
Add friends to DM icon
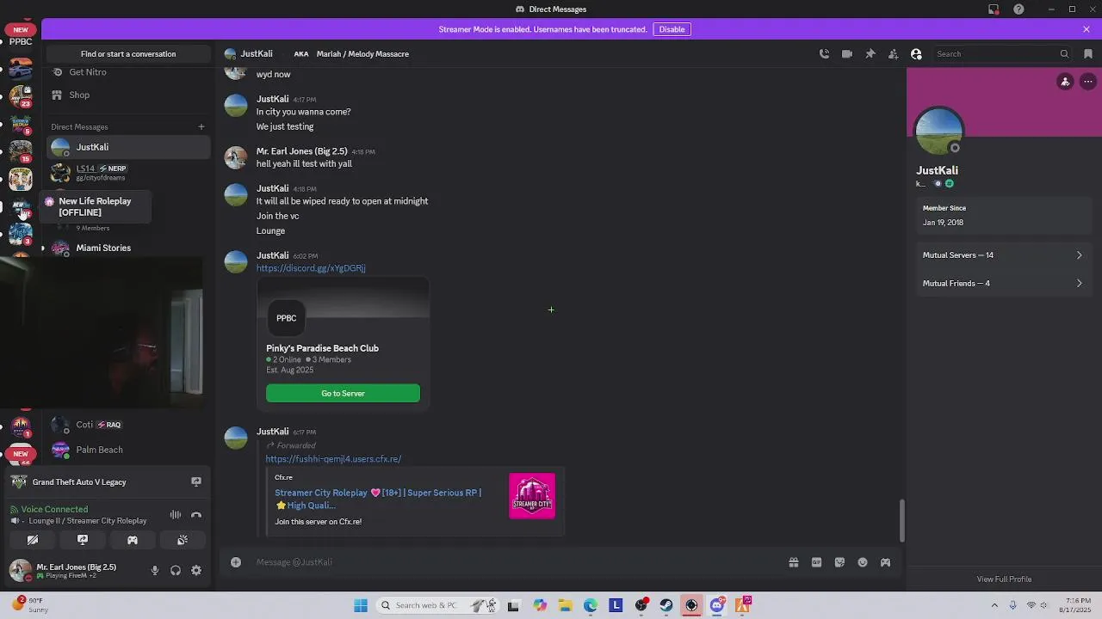[x=894, y=53]
